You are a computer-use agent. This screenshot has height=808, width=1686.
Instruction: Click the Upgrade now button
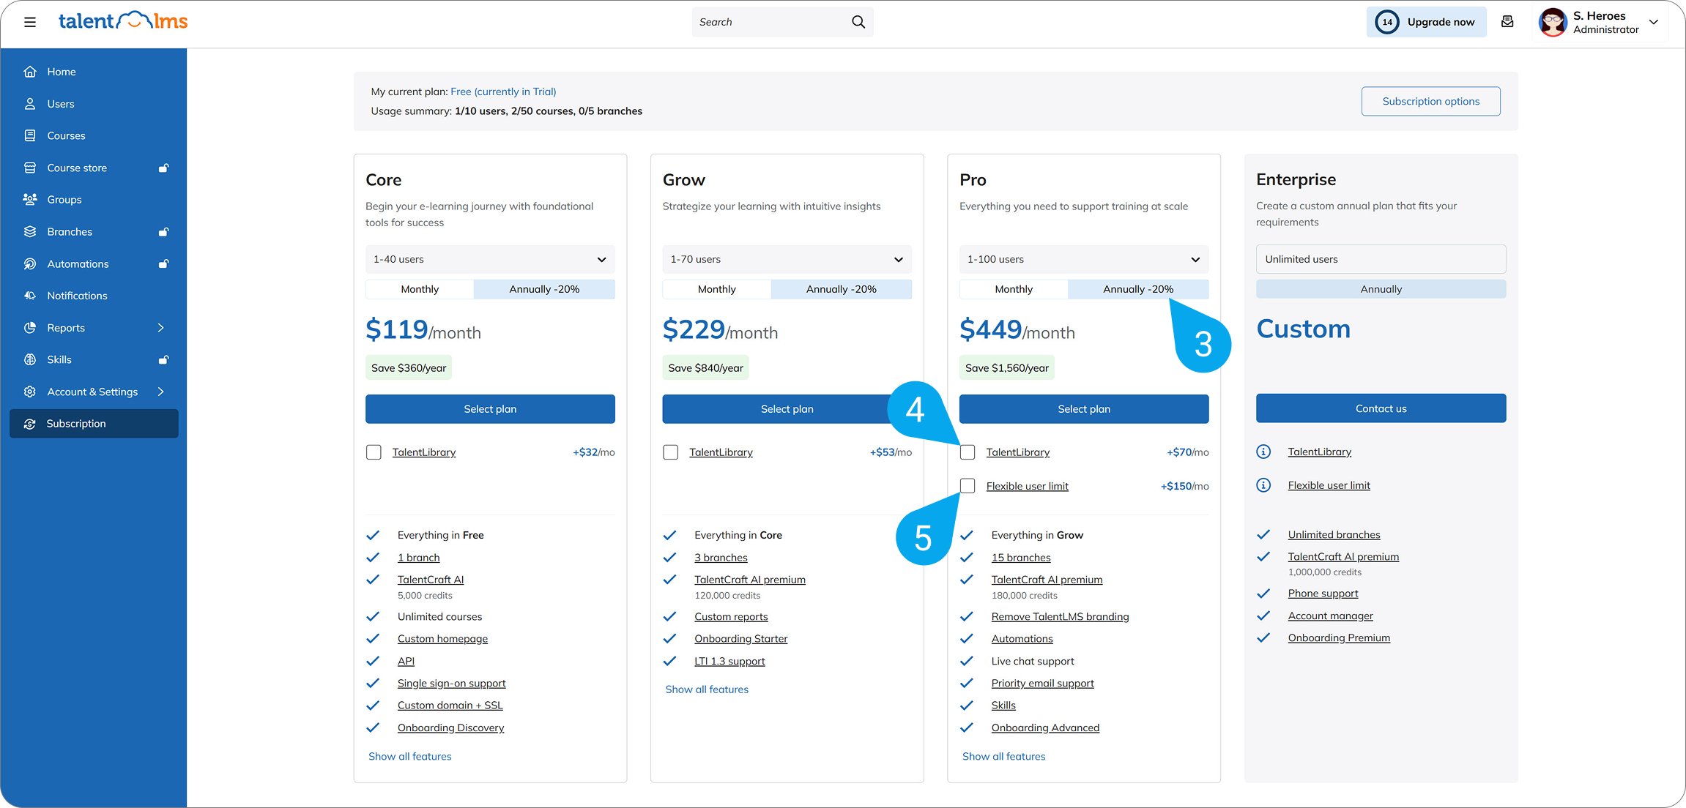point(1426,22)
